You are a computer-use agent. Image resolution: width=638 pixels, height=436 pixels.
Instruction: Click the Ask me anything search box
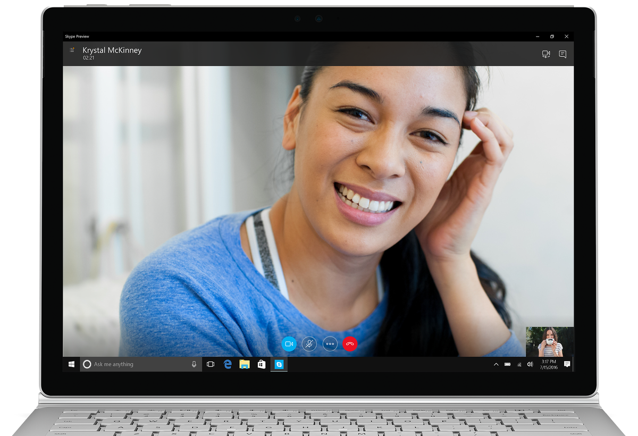tap(141, 364)
